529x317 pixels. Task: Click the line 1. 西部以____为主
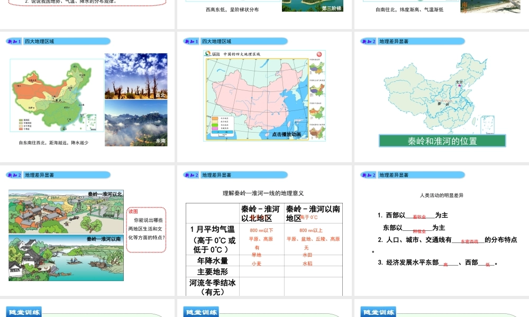tap(413, 215)
